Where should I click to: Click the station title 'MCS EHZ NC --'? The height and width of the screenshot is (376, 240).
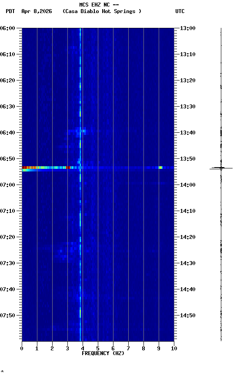pos(99,5)
